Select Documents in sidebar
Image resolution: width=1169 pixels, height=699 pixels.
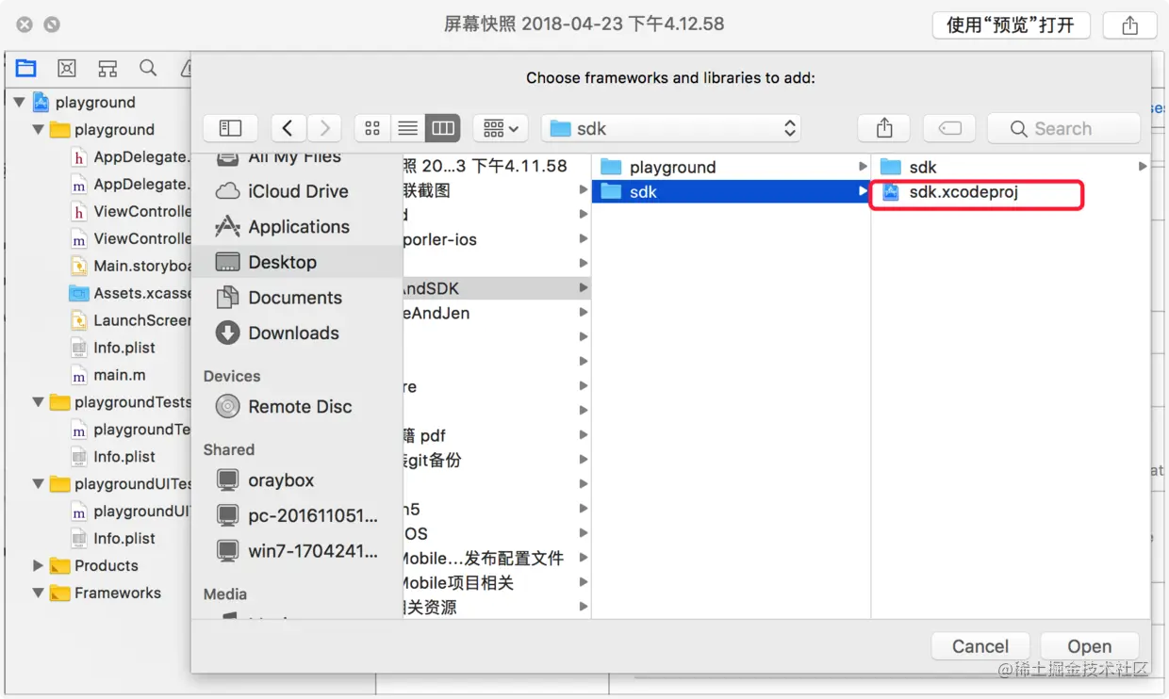(297, 298)
